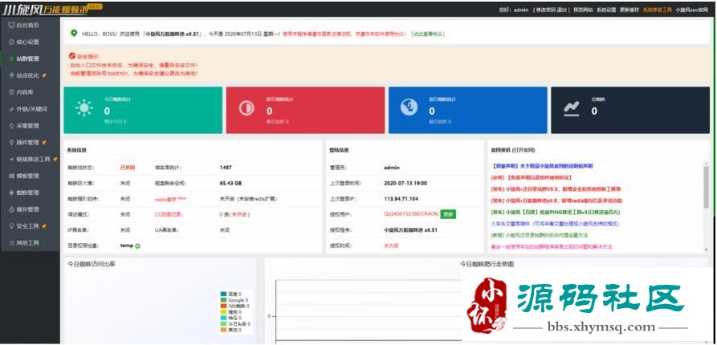Click the 官网资讯 news panel scrollbar thumb
The width and height of the screenshot is (717, 345).
point(706,186)
